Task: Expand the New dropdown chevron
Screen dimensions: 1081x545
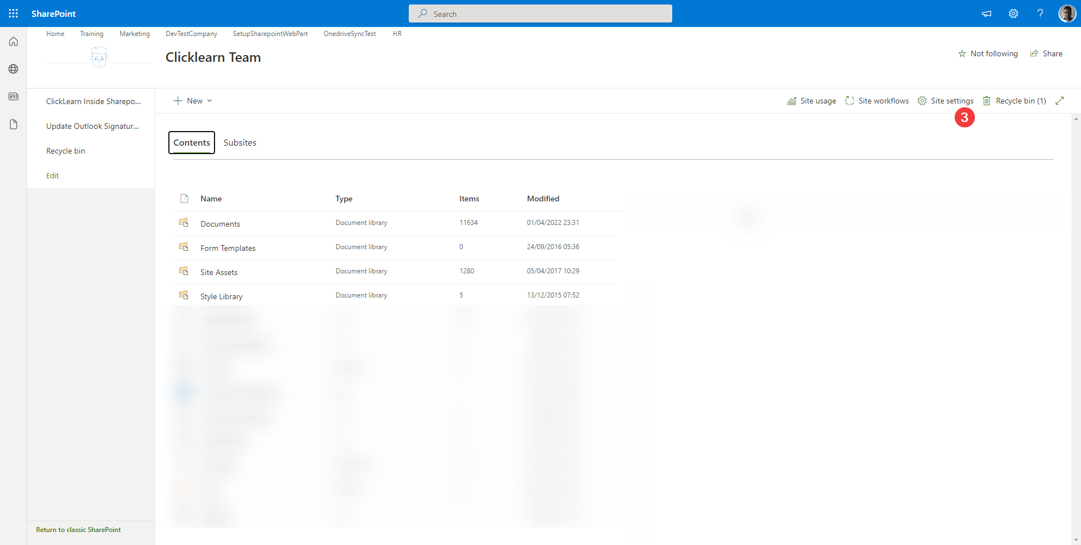Action: pos(209,101)
